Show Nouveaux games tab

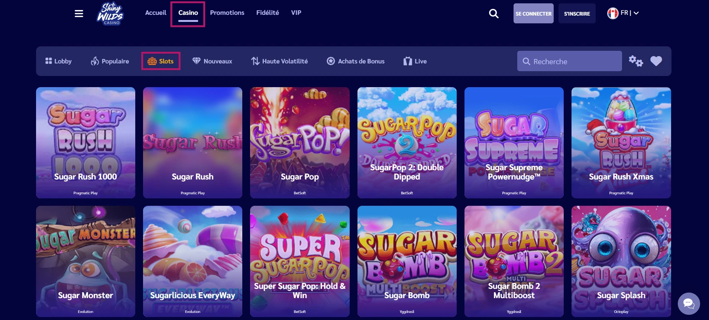click(x=212, y=61)
